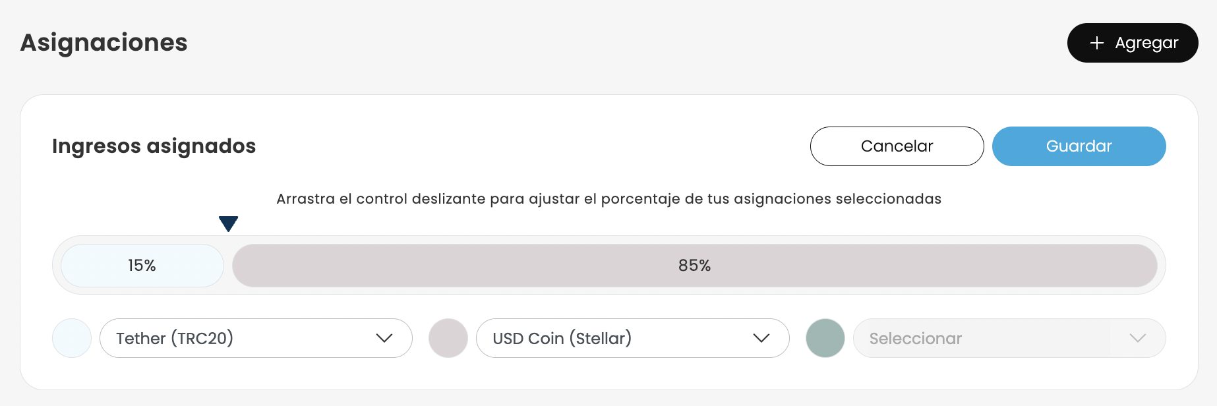Click the Ingresos asignados heading
1217x406 pixels.
pyautogui.click(x=154, y=146)
